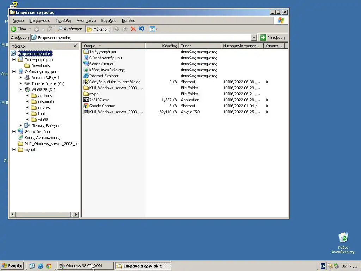Expand the drivers folder node in tree
This screenshot has width=361, height=271.
tap(27, 107)
